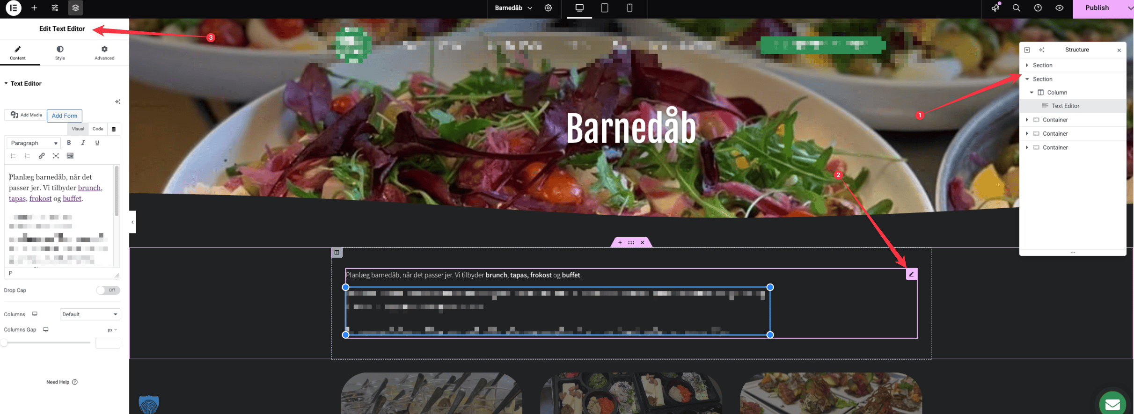Screen dimensions: 1134x414
Task: Expand the first Container item
Action: coord(1027,120)
